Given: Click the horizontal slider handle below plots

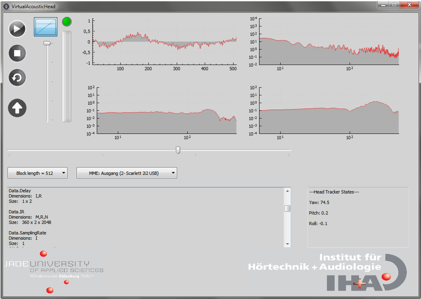Looking at the screenshot, I should click(178, 150).
